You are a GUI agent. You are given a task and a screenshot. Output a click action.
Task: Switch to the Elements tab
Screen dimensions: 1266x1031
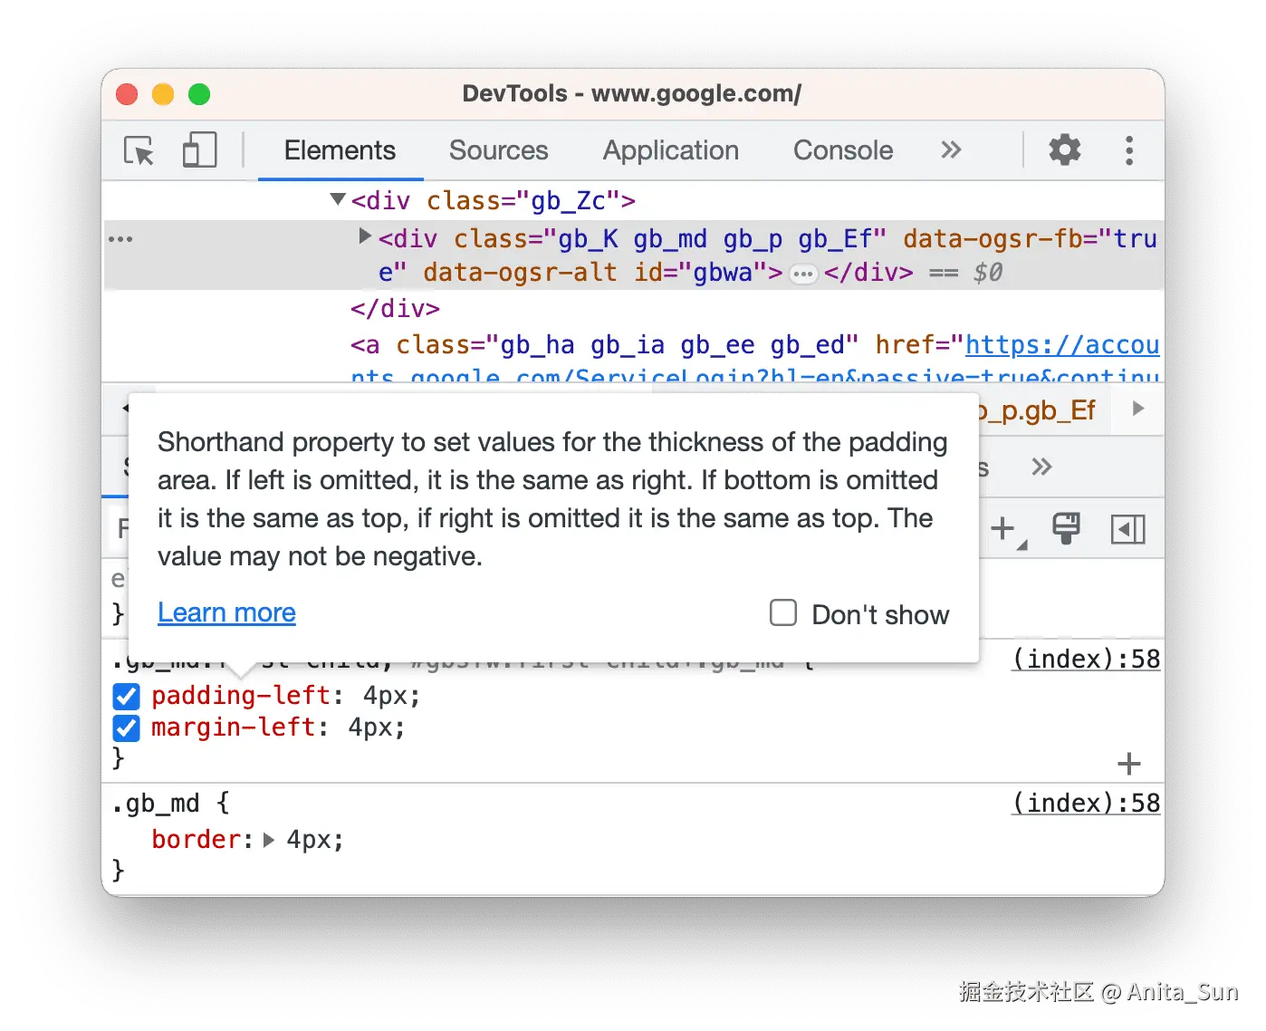[x=340, y=150]
